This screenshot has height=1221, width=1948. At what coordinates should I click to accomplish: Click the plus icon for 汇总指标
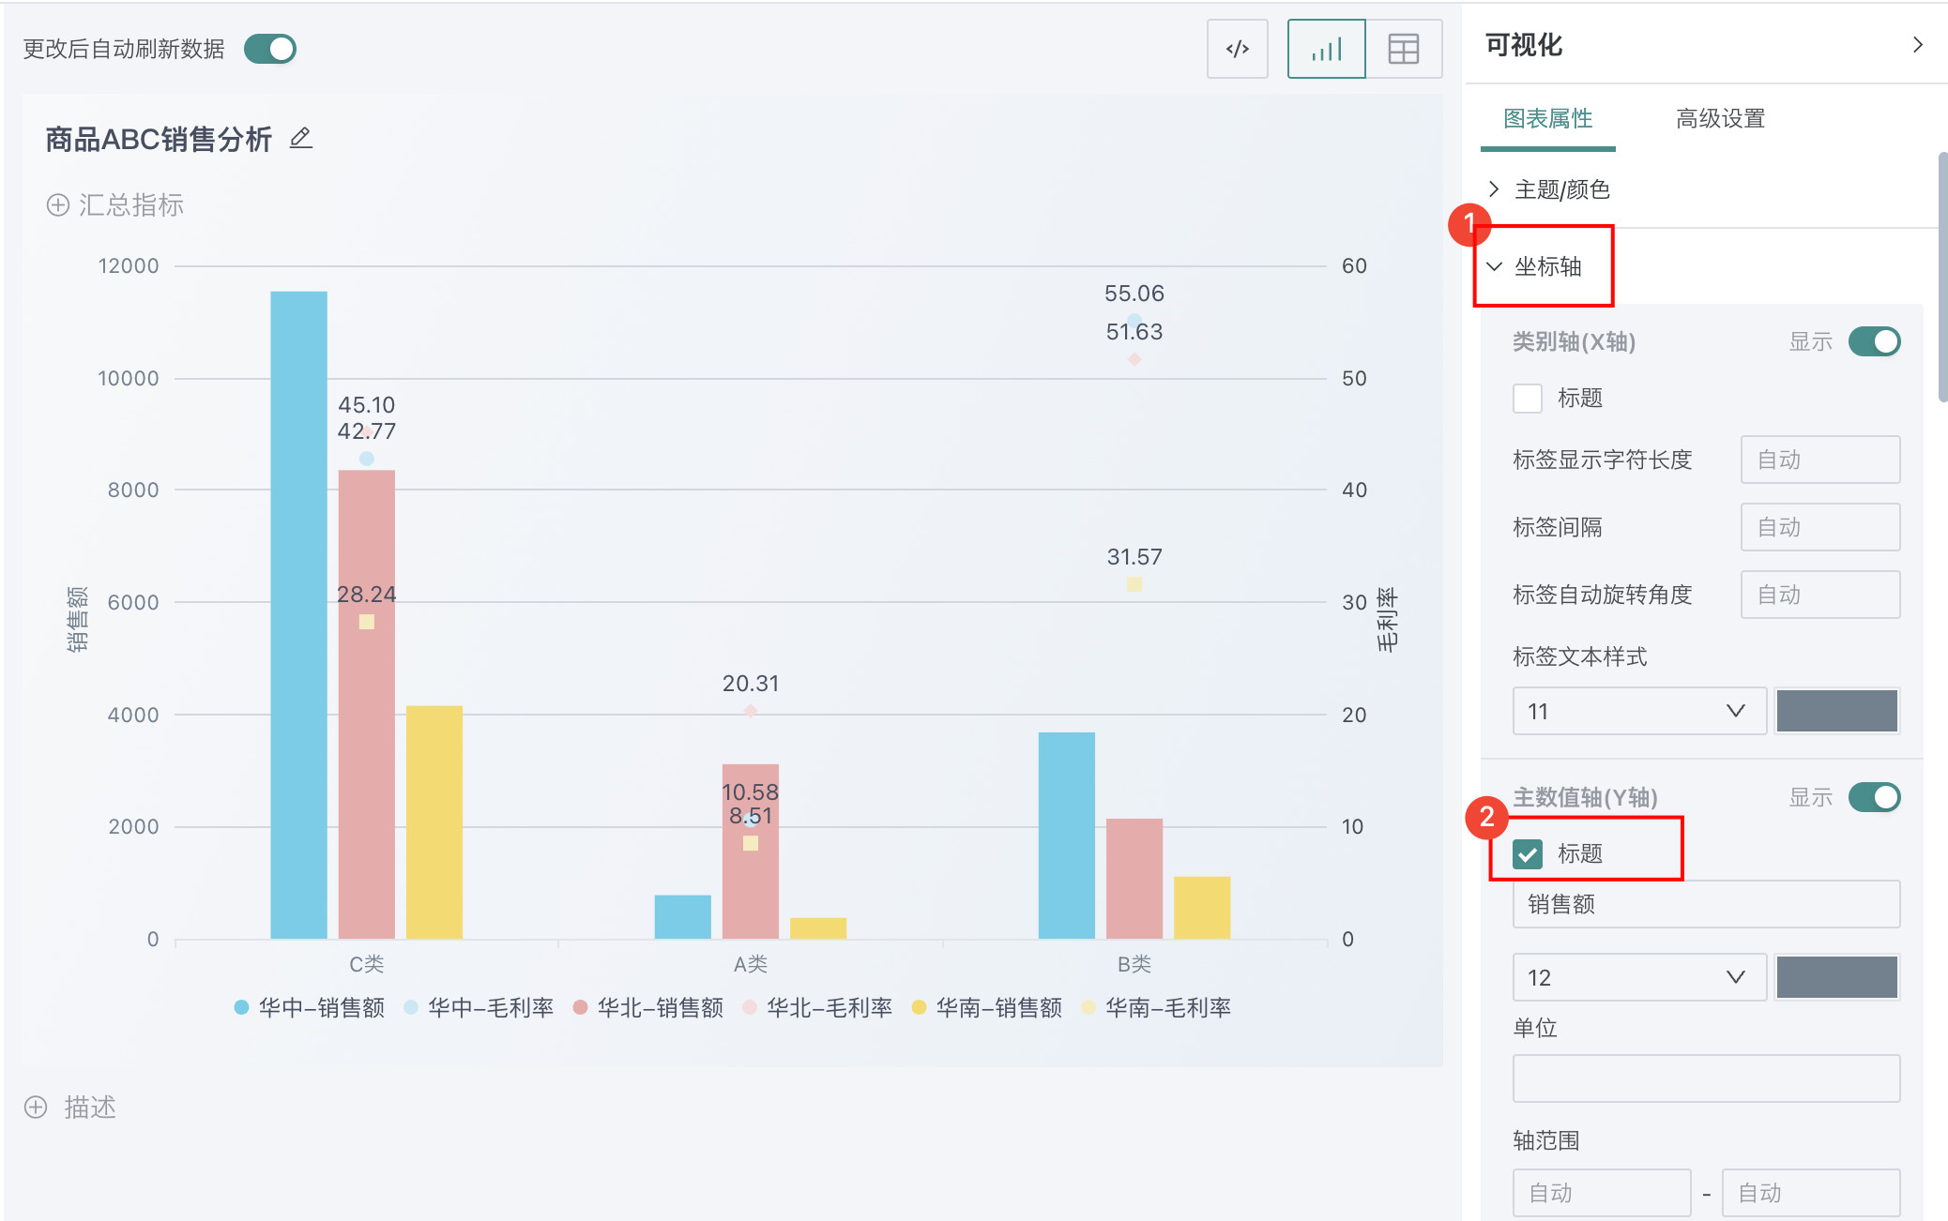58,205
